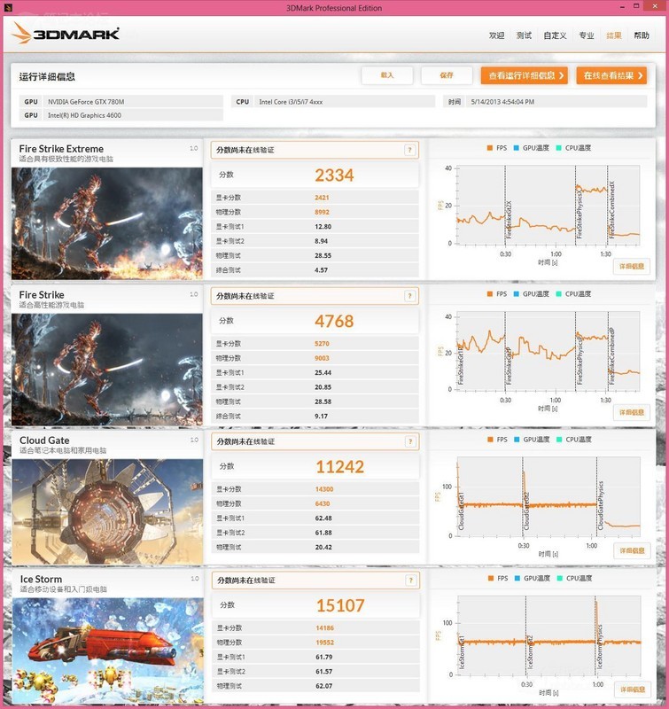Viewport: 669px width, 709px height.
Task: Toggle GPU温度 legend in Ice Storm chart
Action: tap(532, 579)
